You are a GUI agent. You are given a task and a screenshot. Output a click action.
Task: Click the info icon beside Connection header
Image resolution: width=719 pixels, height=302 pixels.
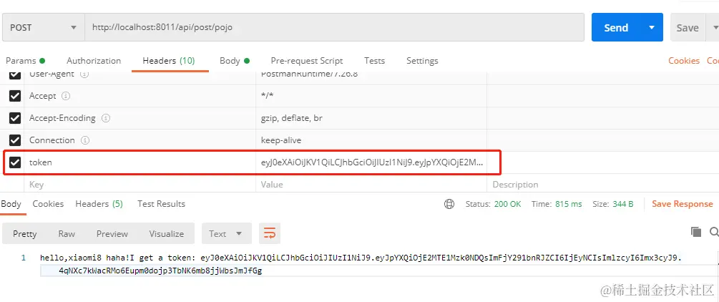tap(85, 140)
